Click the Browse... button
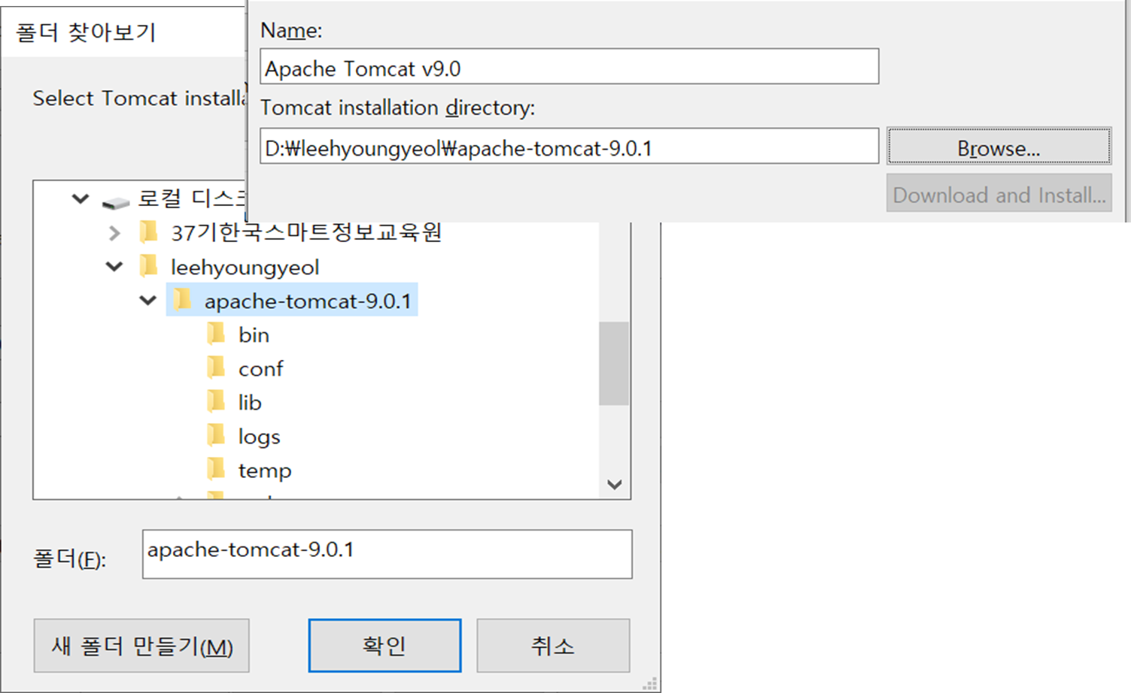The height and width of the screenshot is (693, 1131). click(999, 146)
